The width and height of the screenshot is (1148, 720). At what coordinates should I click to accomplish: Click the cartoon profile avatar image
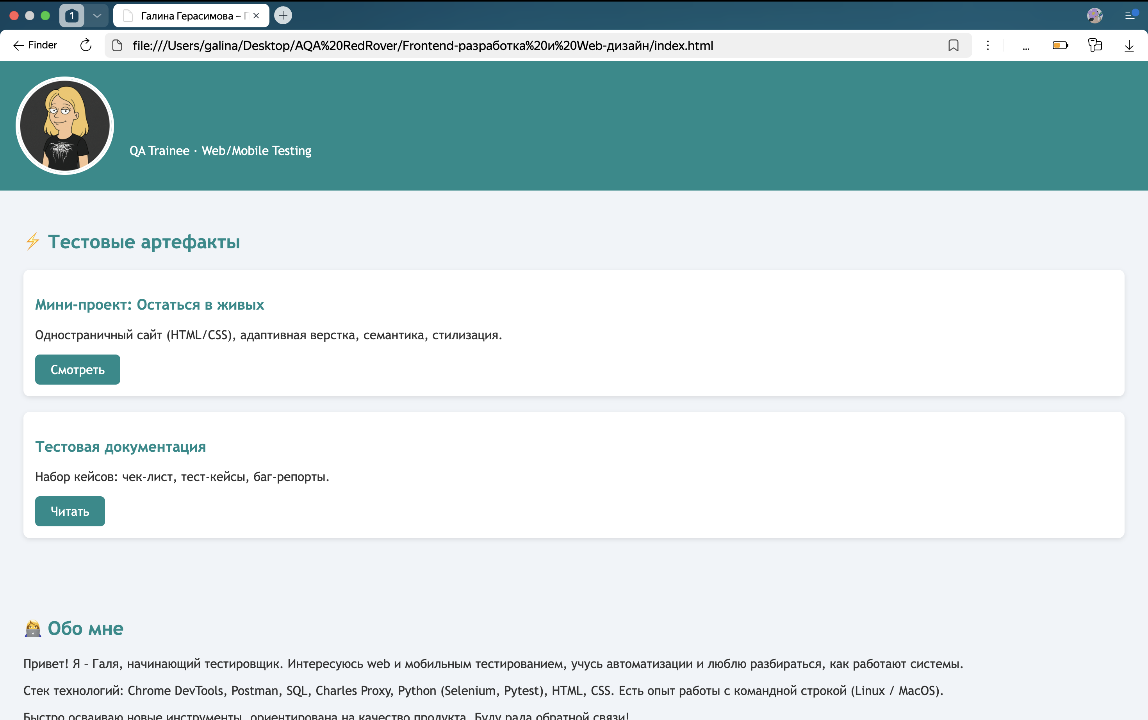(65, 126)
